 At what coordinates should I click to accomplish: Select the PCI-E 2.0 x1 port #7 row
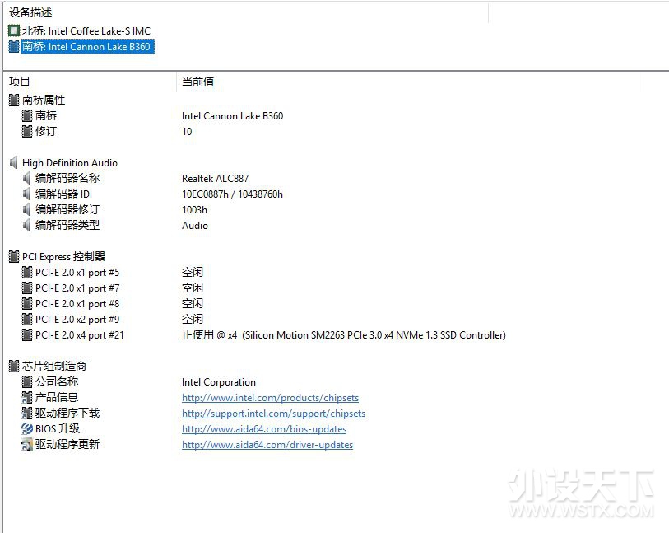[77, 288]
